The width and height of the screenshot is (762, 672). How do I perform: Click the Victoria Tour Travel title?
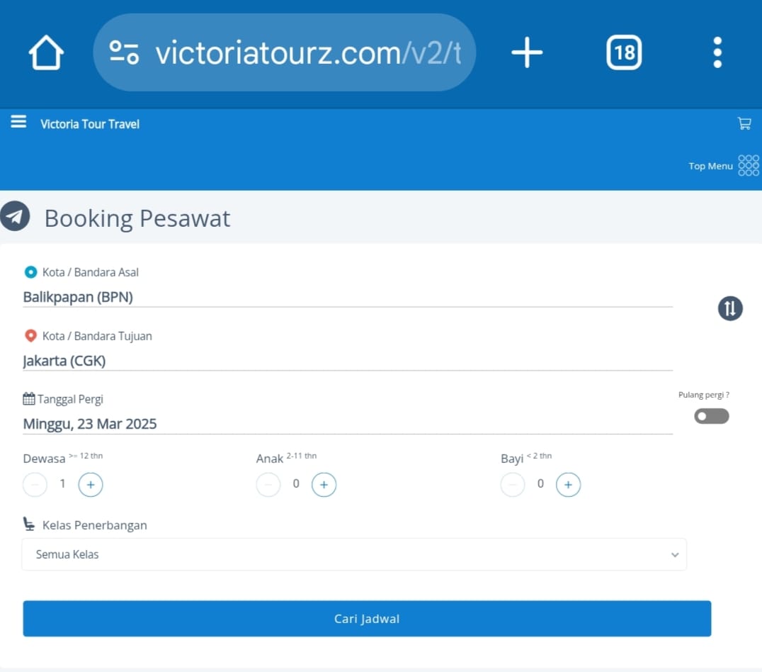pos(89,123)
